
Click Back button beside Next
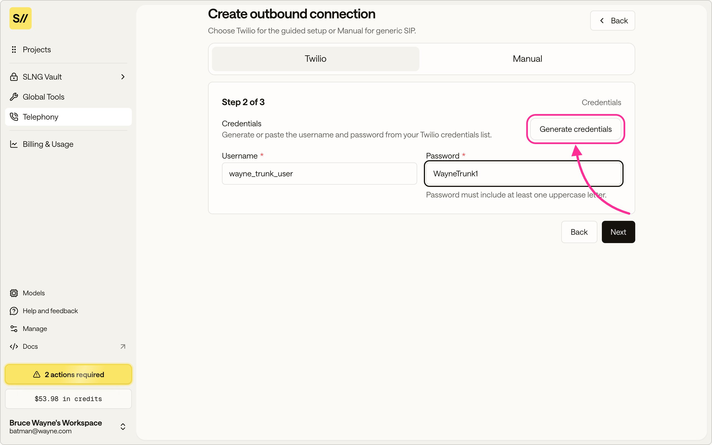click(579, 232)
